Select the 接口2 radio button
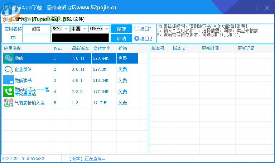Screen dimensions: 275x163 (137, 38)
